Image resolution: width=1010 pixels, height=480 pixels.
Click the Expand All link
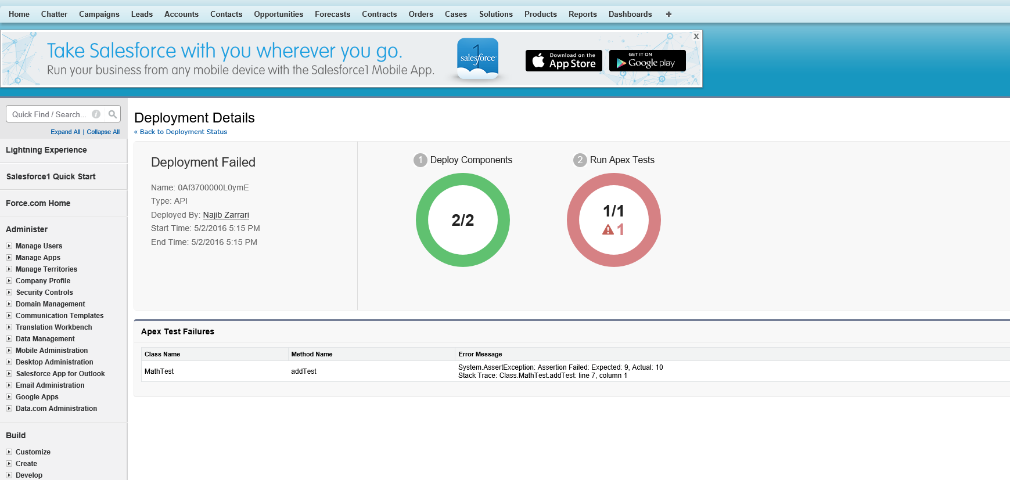click(66, 132)
